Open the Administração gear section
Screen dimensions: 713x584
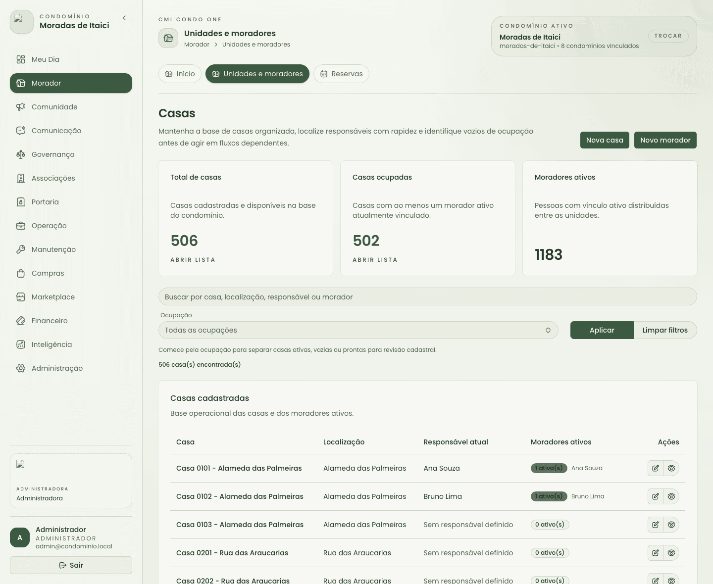click(x=71, y=368)
